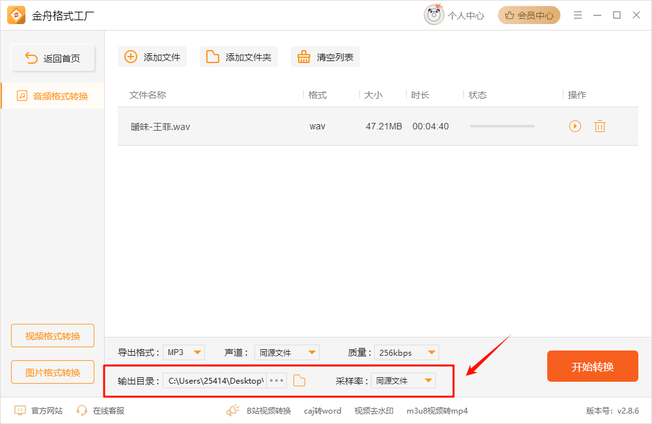Switch to 图片格式转换

coord(53,373)
